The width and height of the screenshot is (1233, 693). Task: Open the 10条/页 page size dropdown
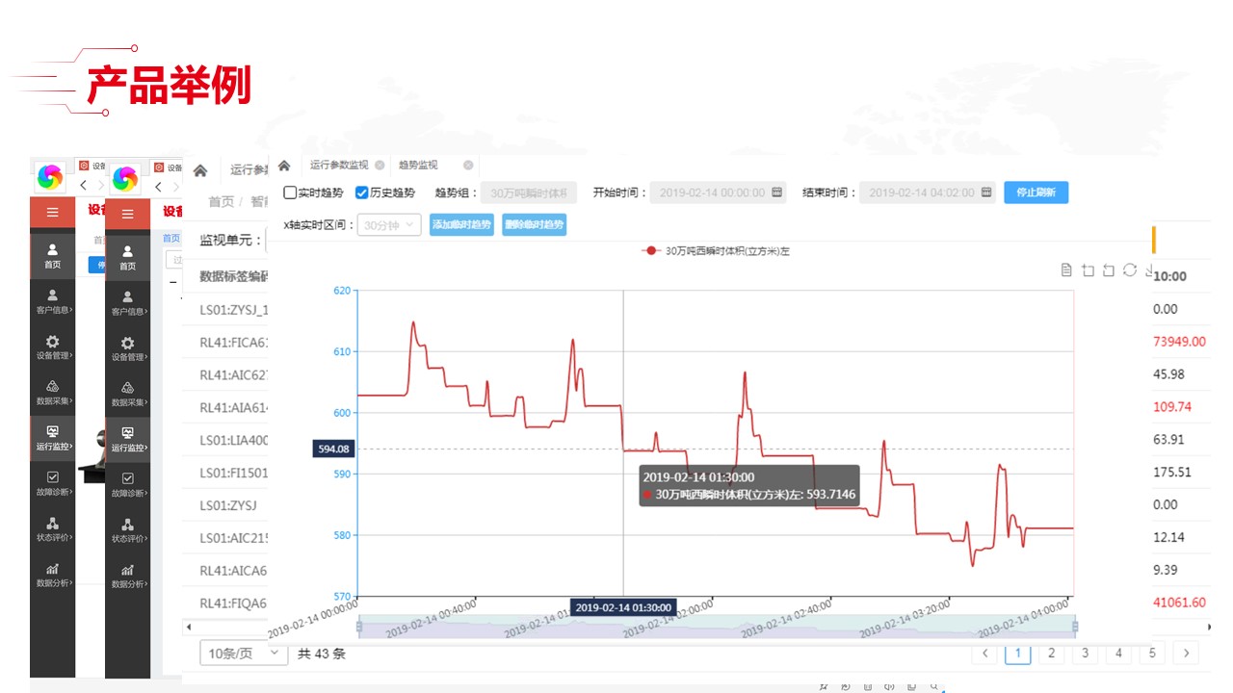[241, 653]
